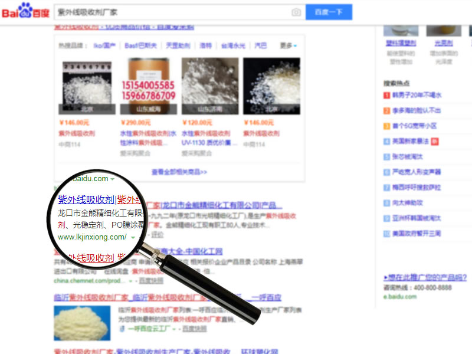Click the e.baidu.com link
Image resolution: width=472 pixels, height=354 pixels.
[x=400, y=297]
